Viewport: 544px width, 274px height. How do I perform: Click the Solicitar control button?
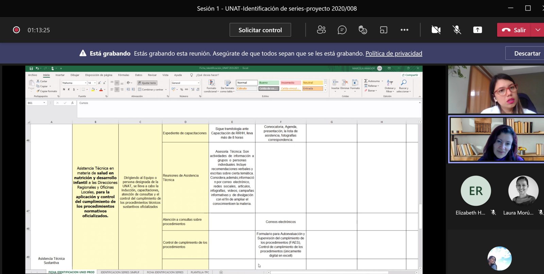tap(260, 30)
